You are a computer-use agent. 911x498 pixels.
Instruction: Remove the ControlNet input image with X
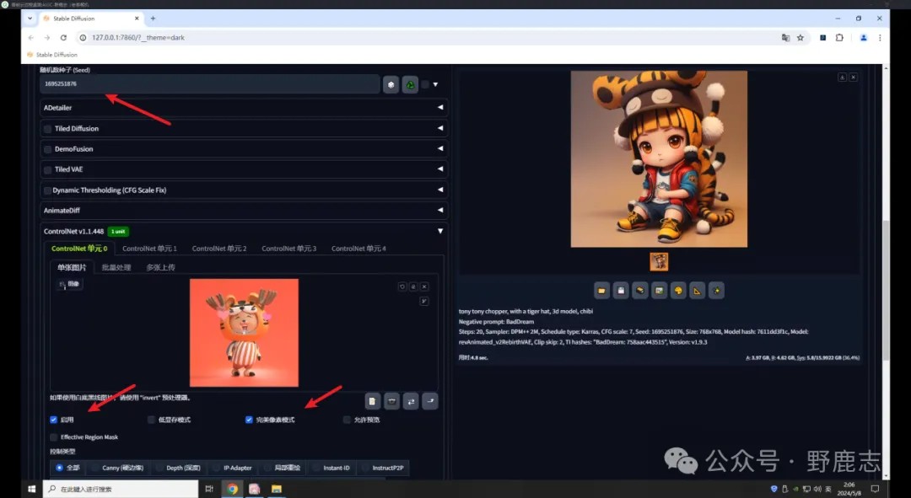424,286
